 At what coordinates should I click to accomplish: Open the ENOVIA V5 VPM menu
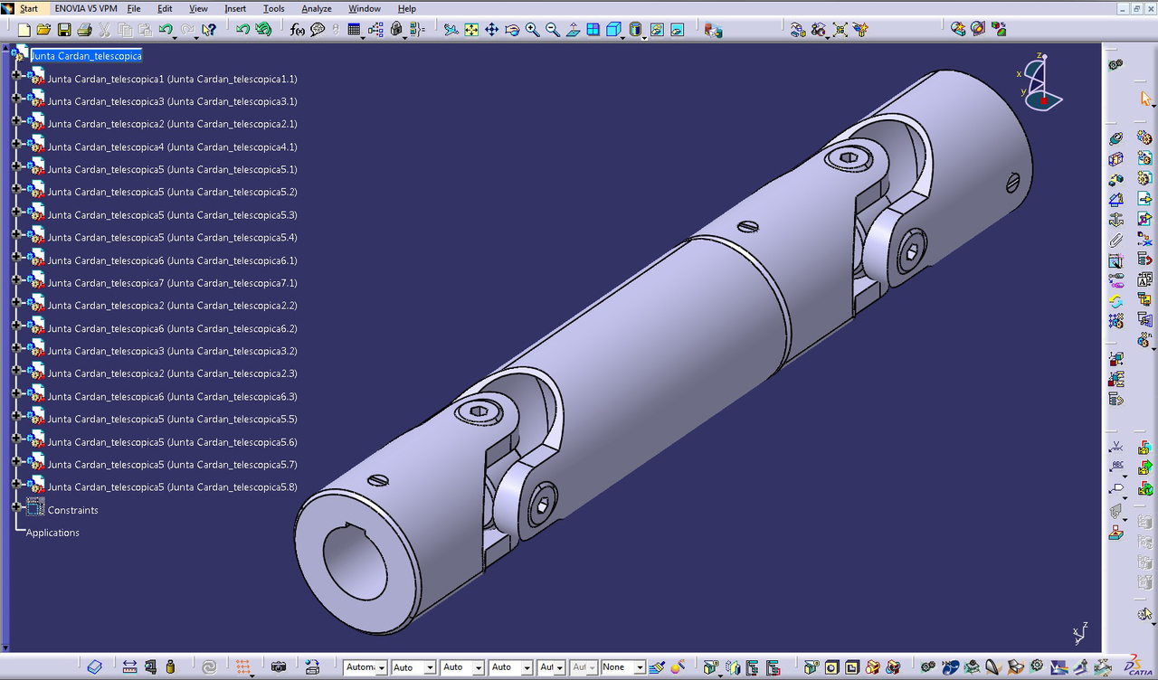[x=86, y=8]
